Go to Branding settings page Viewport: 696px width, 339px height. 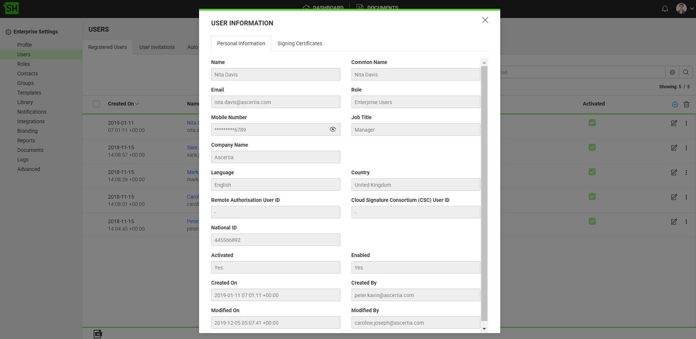[x=27, y=131]
